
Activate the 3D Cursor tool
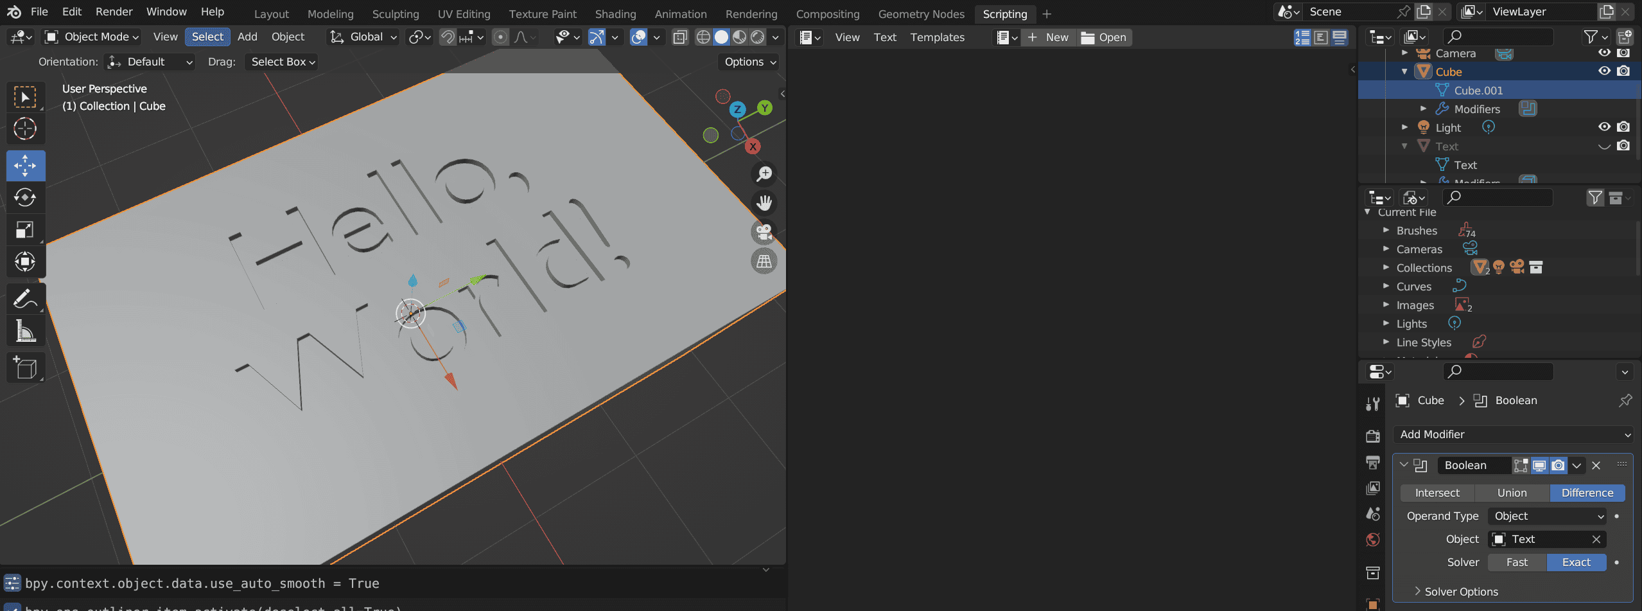point(25,129)
